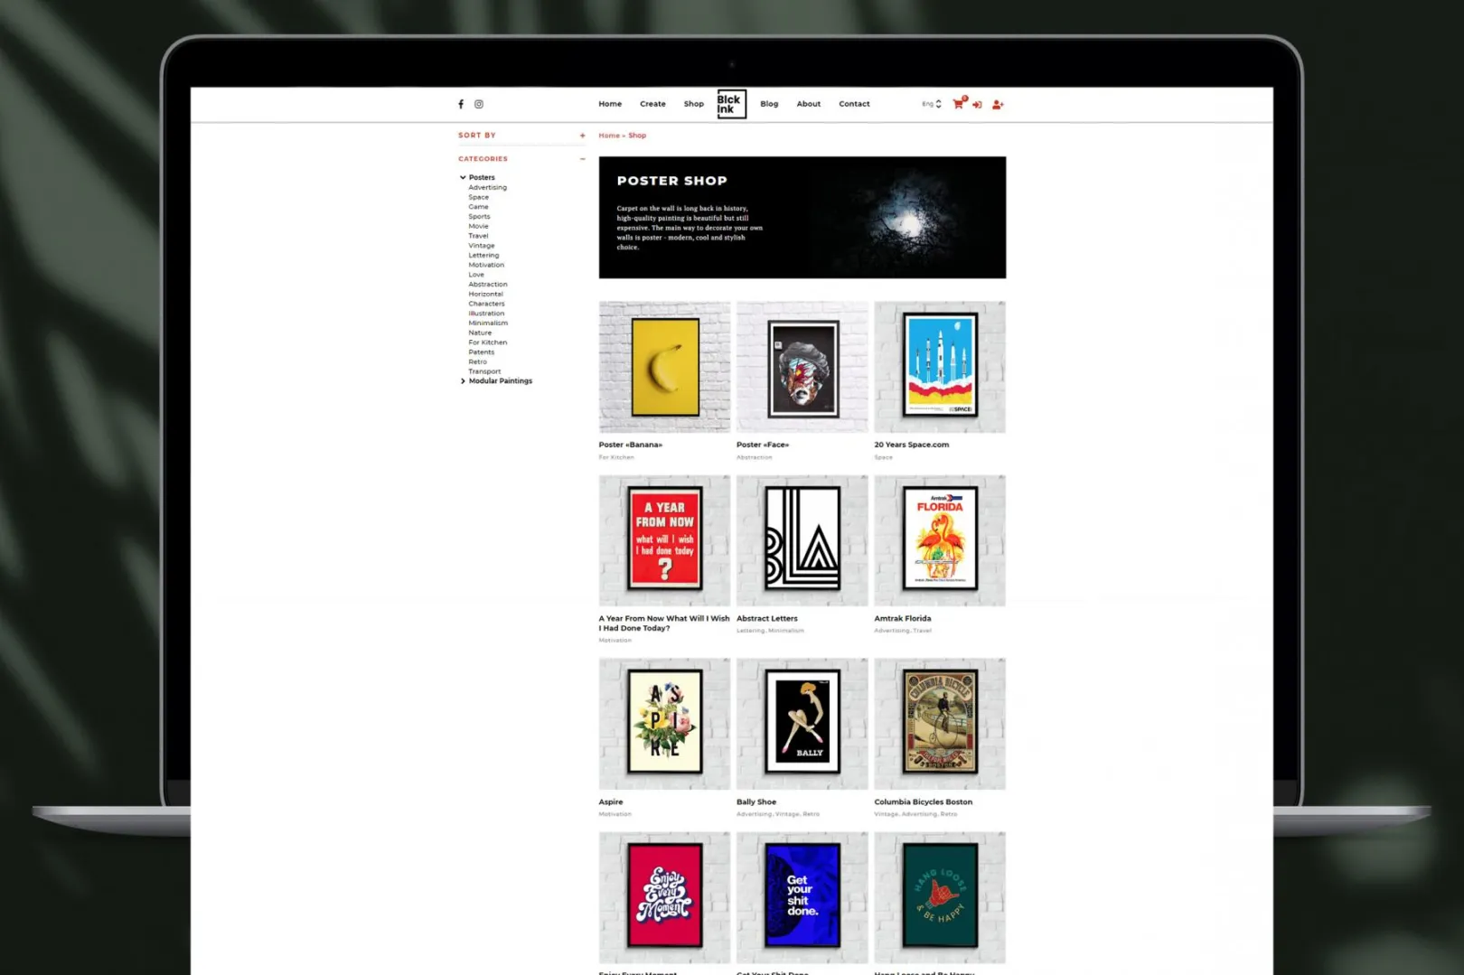Open the Enjoy Every Moment thumbnail

(664, 897)
